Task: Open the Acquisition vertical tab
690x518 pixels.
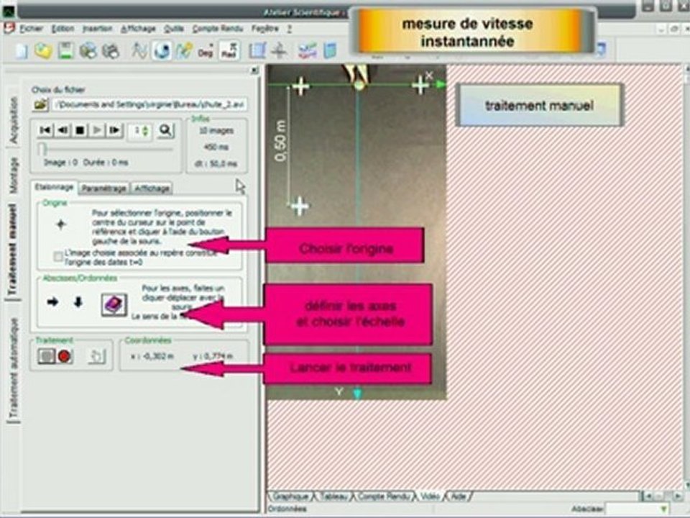Action: pyautogui.click(x=13, y=120)
